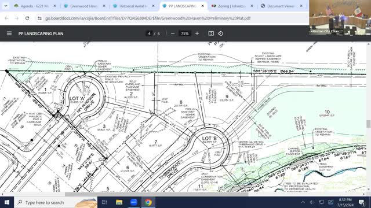Click the horizontal scrollbar thumb

tap(156, 194)
